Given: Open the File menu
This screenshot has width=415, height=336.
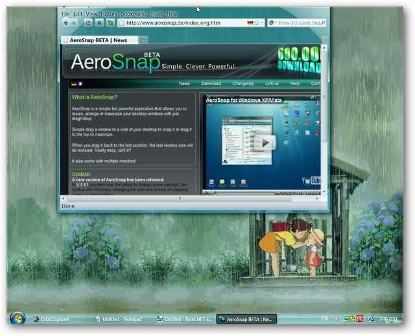Looking at the screenshot, I should click(x=65, y=14).
